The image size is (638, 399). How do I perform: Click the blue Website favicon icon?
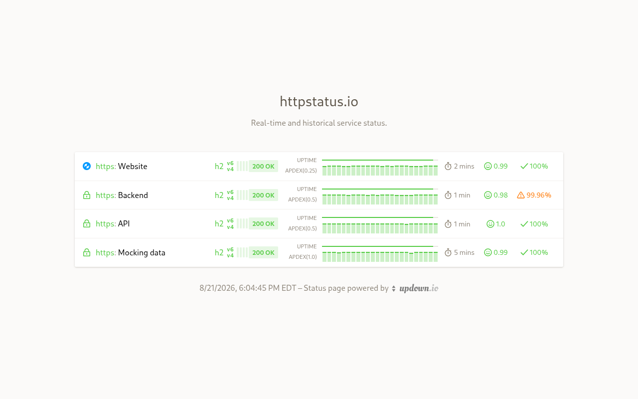point(87,166)
